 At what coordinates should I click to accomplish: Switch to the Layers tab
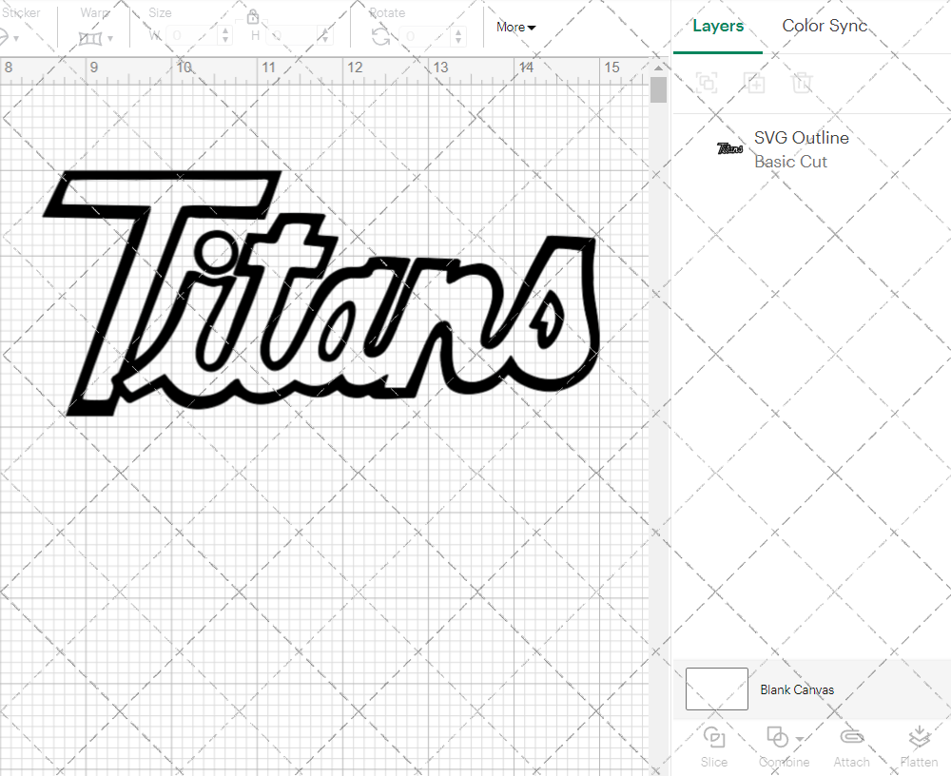(x=718, y=26)
